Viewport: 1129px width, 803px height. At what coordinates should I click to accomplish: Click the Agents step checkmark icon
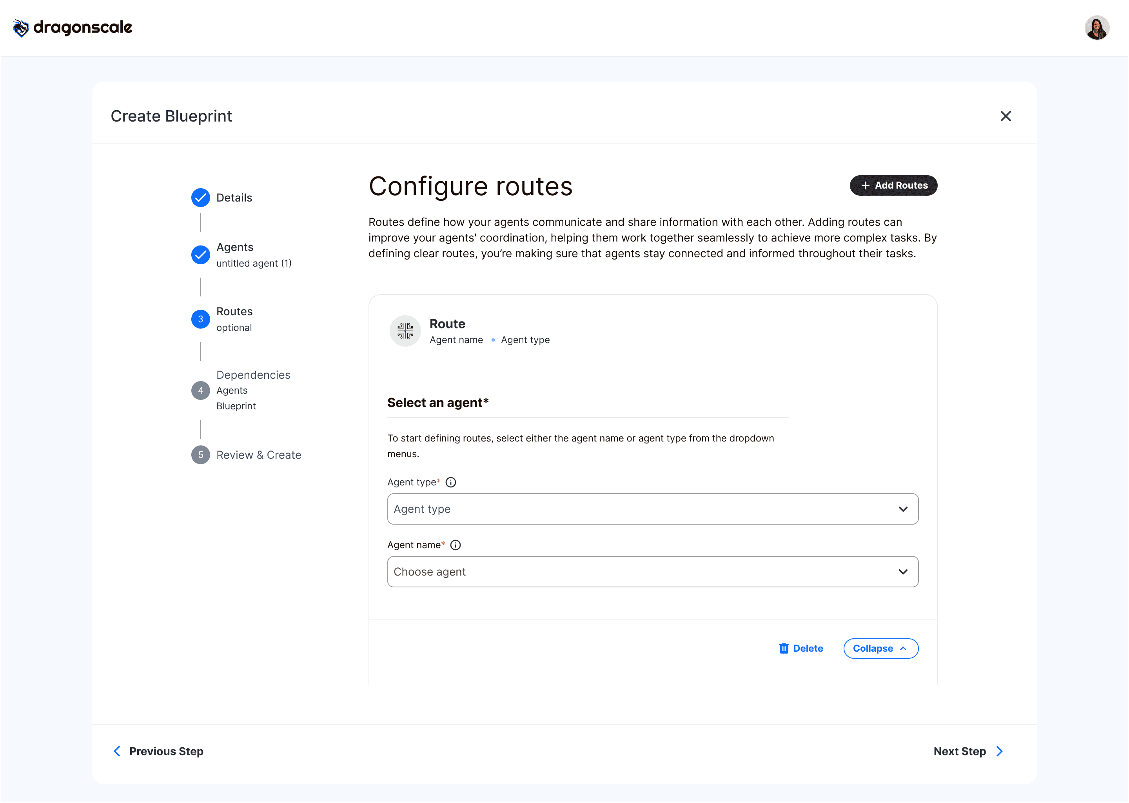(200, 254)
